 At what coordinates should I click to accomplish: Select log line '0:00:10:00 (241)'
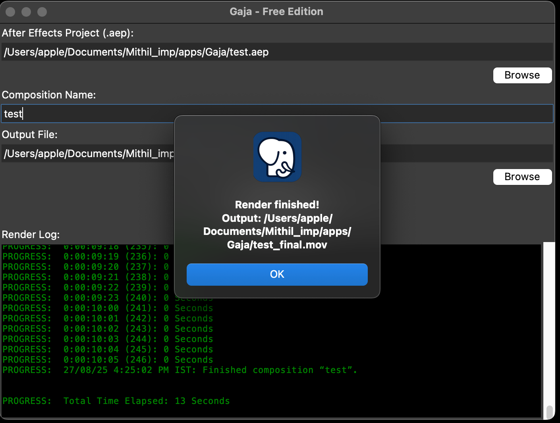point(108,308)
